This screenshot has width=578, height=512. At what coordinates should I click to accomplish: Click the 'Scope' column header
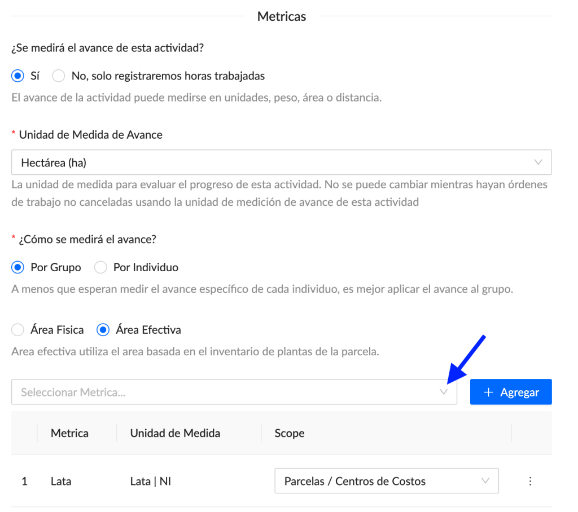coord(290,433)
